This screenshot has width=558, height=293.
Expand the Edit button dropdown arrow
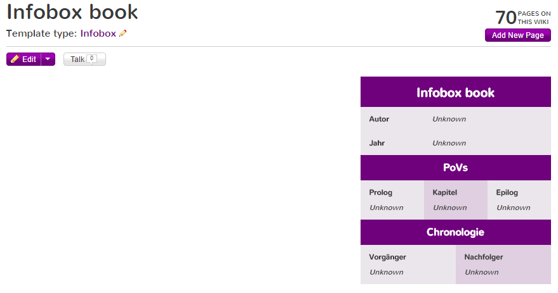pos(48,59)
